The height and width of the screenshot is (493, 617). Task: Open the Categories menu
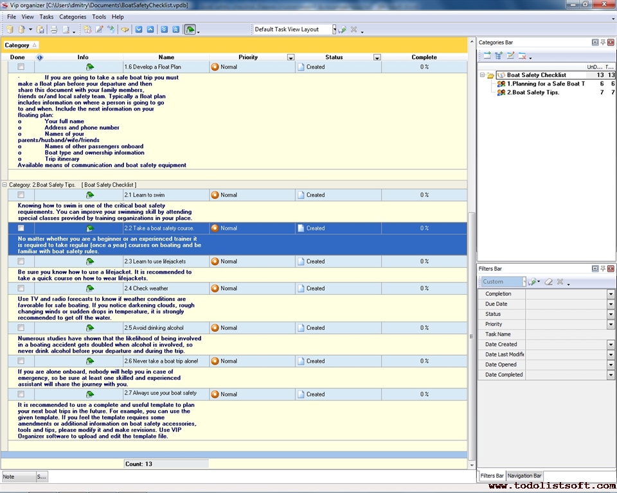coord(72,17)
